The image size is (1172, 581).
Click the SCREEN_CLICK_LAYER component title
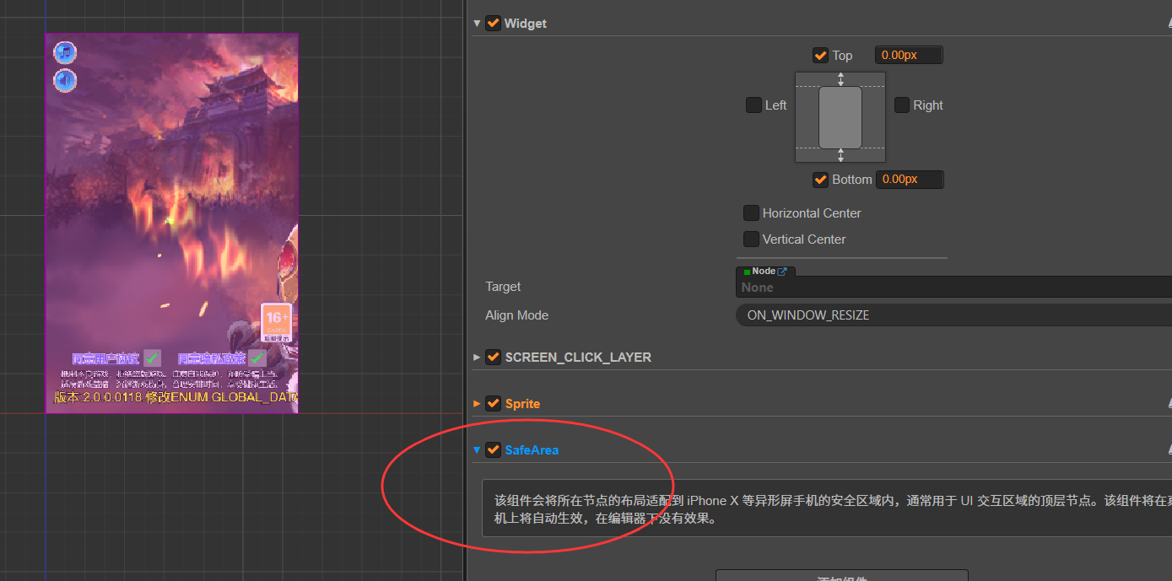tap(578, 358)
